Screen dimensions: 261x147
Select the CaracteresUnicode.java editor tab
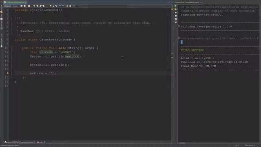click(15, 2)
